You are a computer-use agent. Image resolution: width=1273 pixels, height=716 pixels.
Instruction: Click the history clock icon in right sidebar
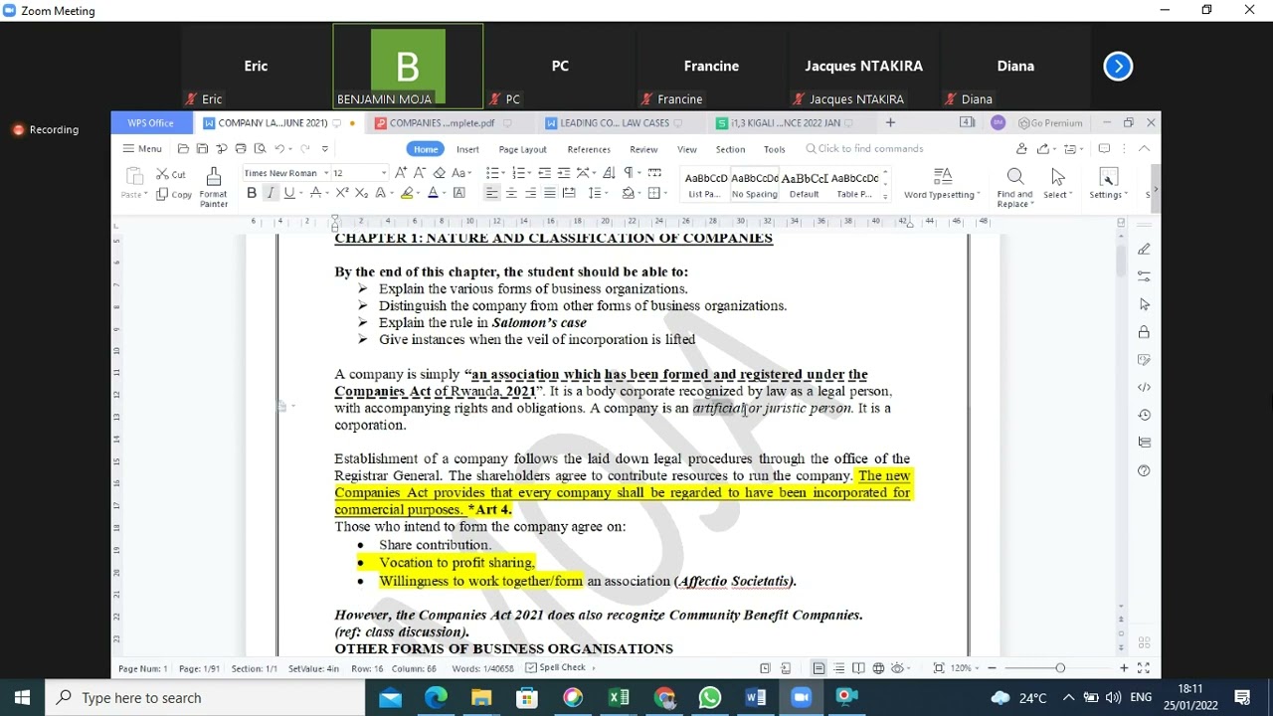click(1144, 415)
